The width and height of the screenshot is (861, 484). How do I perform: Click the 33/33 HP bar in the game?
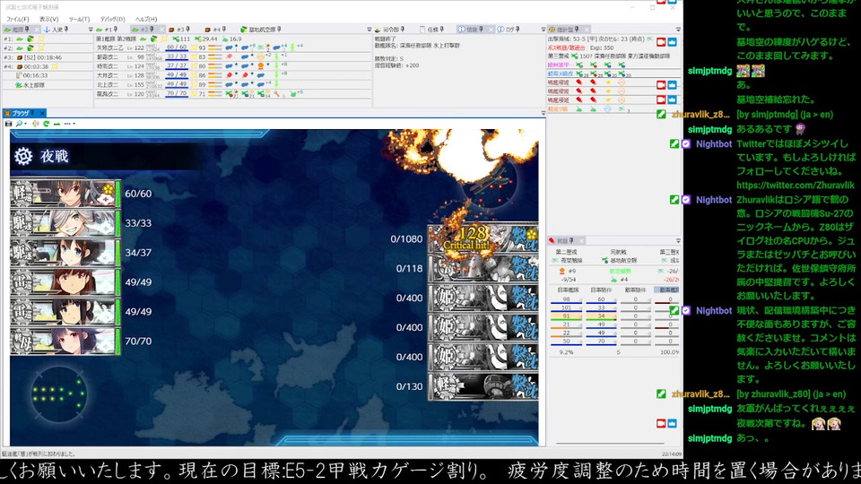pos(118,223)
